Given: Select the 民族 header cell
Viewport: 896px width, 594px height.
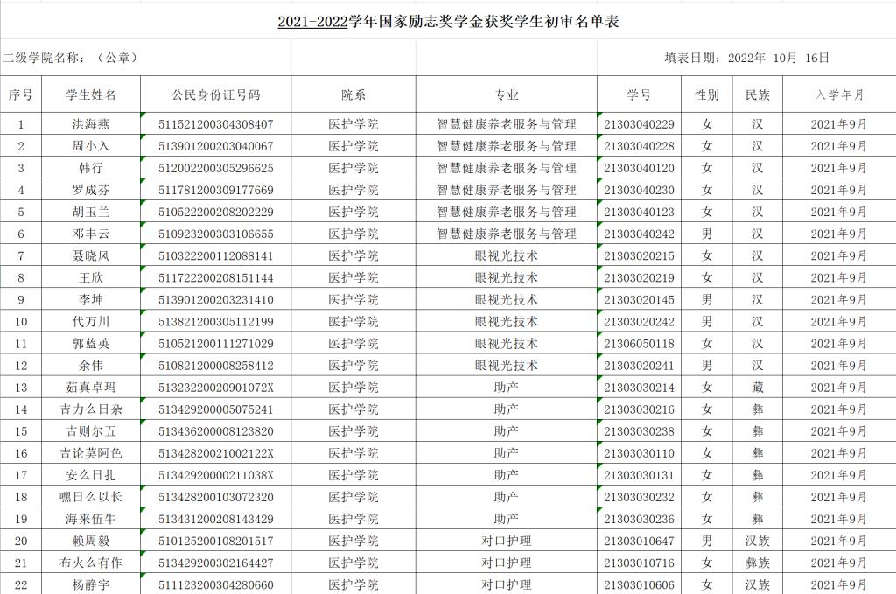Looking at the screenshot, I should click(758, 94).
